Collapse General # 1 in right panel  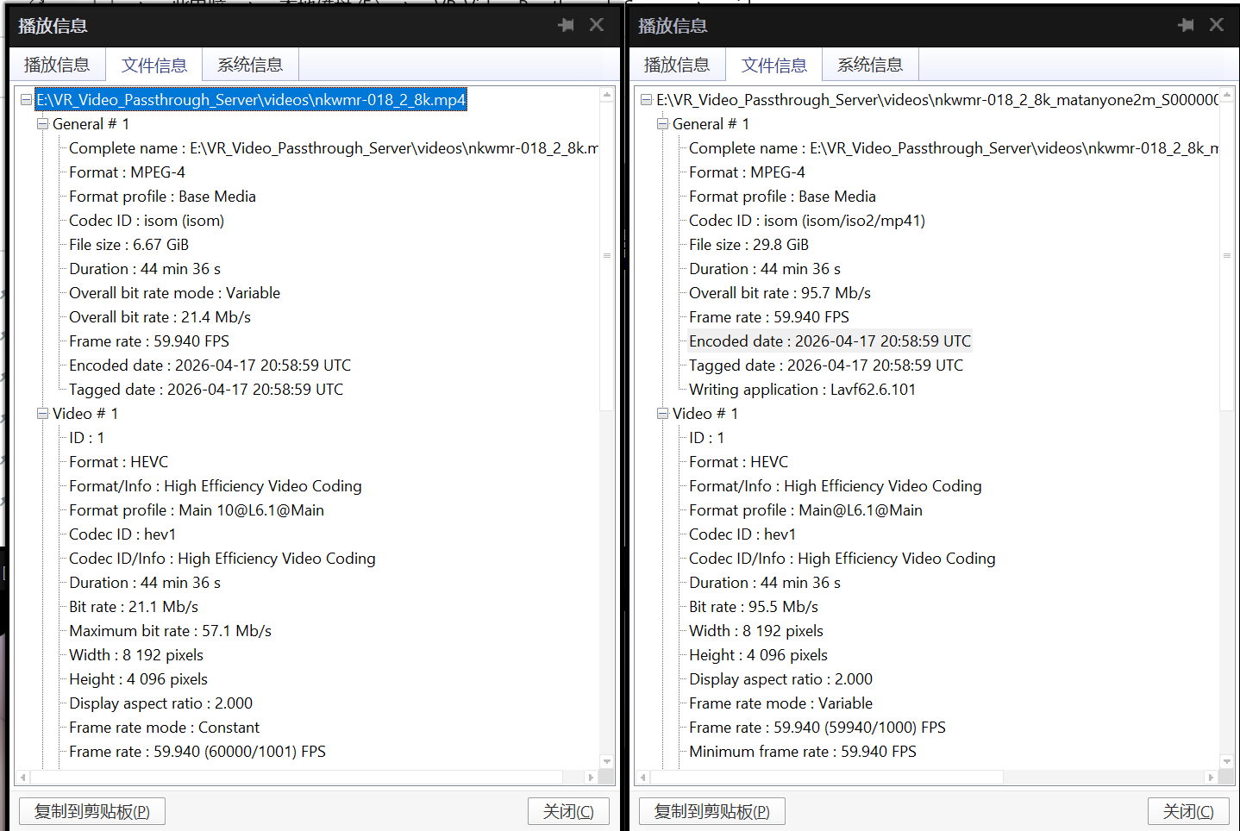[x=662, y=124]
